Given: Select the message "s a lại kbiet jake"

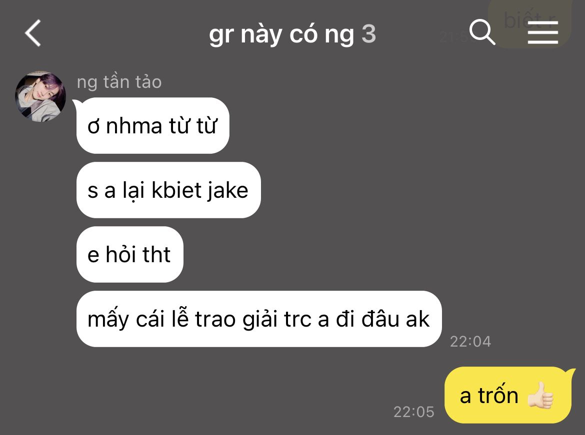Looking at the screenshot, I should (168, 190).
